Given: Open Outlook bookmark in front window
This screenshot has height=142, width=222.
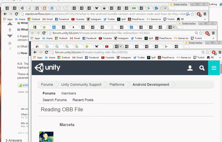Looking at the screenshot, I should [x=64, y=57].
